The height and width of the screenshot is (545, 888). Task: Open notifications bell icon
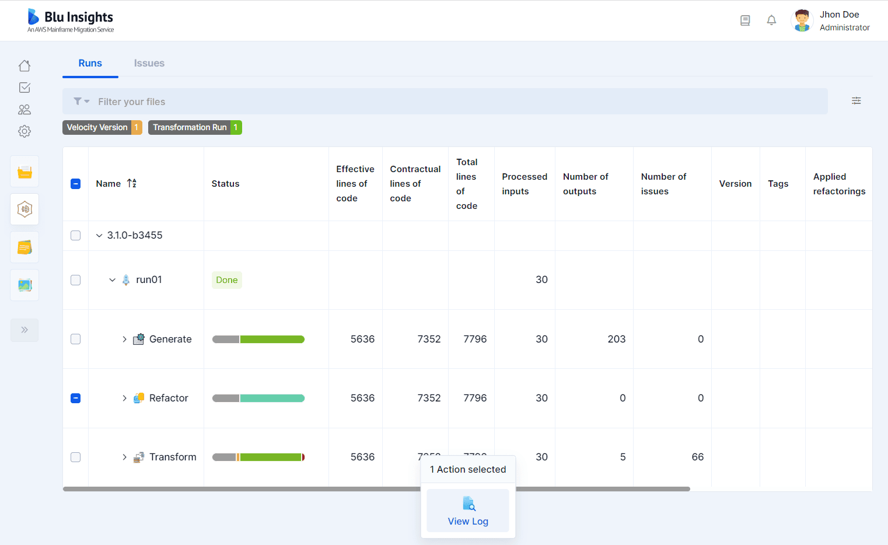[x=771, y=20]
